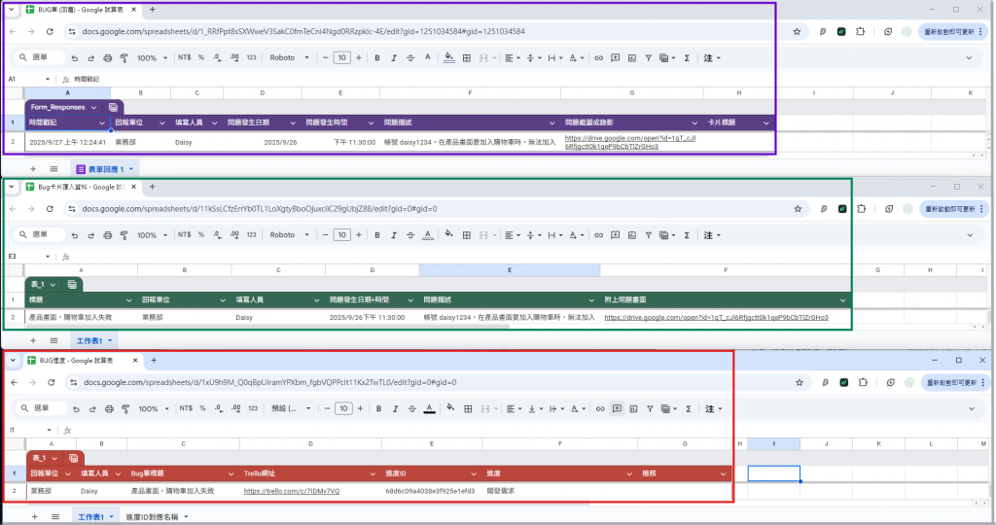Click the BUG進度 - Google 試算表 browser tab
This screenshot has width=996, height=525.
[x=82, y=360]
